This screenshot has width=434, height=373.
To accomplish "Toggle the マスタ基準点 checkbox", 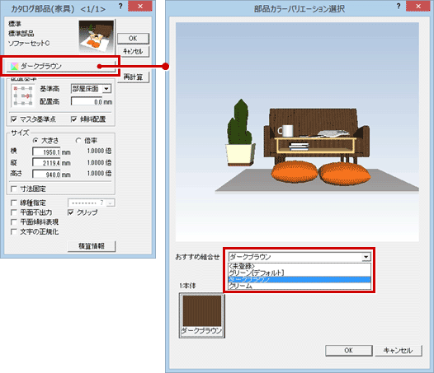I will click(13, 119).
